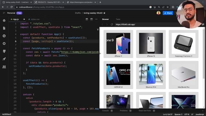Click the user avatar in header

click(159, 13)
